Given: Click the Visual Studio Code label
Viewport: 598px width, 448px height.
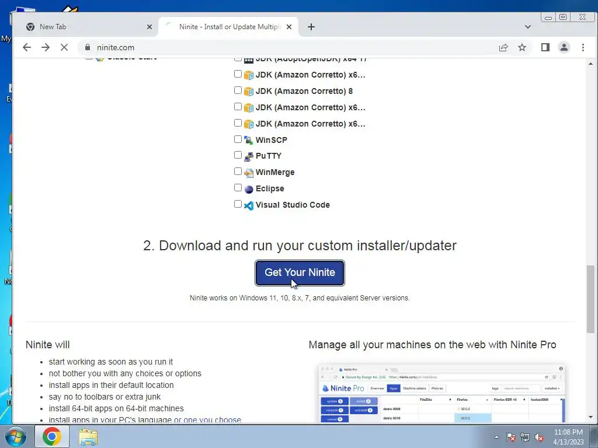Looking at the screenshot, I should [293, 205].
